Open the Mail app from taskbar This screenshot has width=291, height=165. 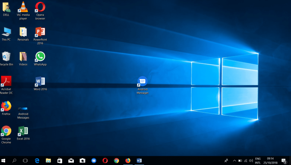(71, 160)
